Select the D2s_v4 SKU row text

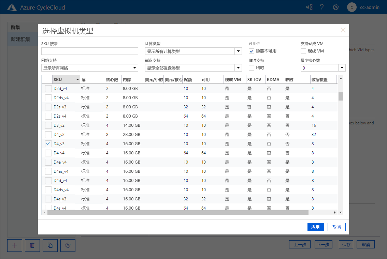click(x=60, y=116)
